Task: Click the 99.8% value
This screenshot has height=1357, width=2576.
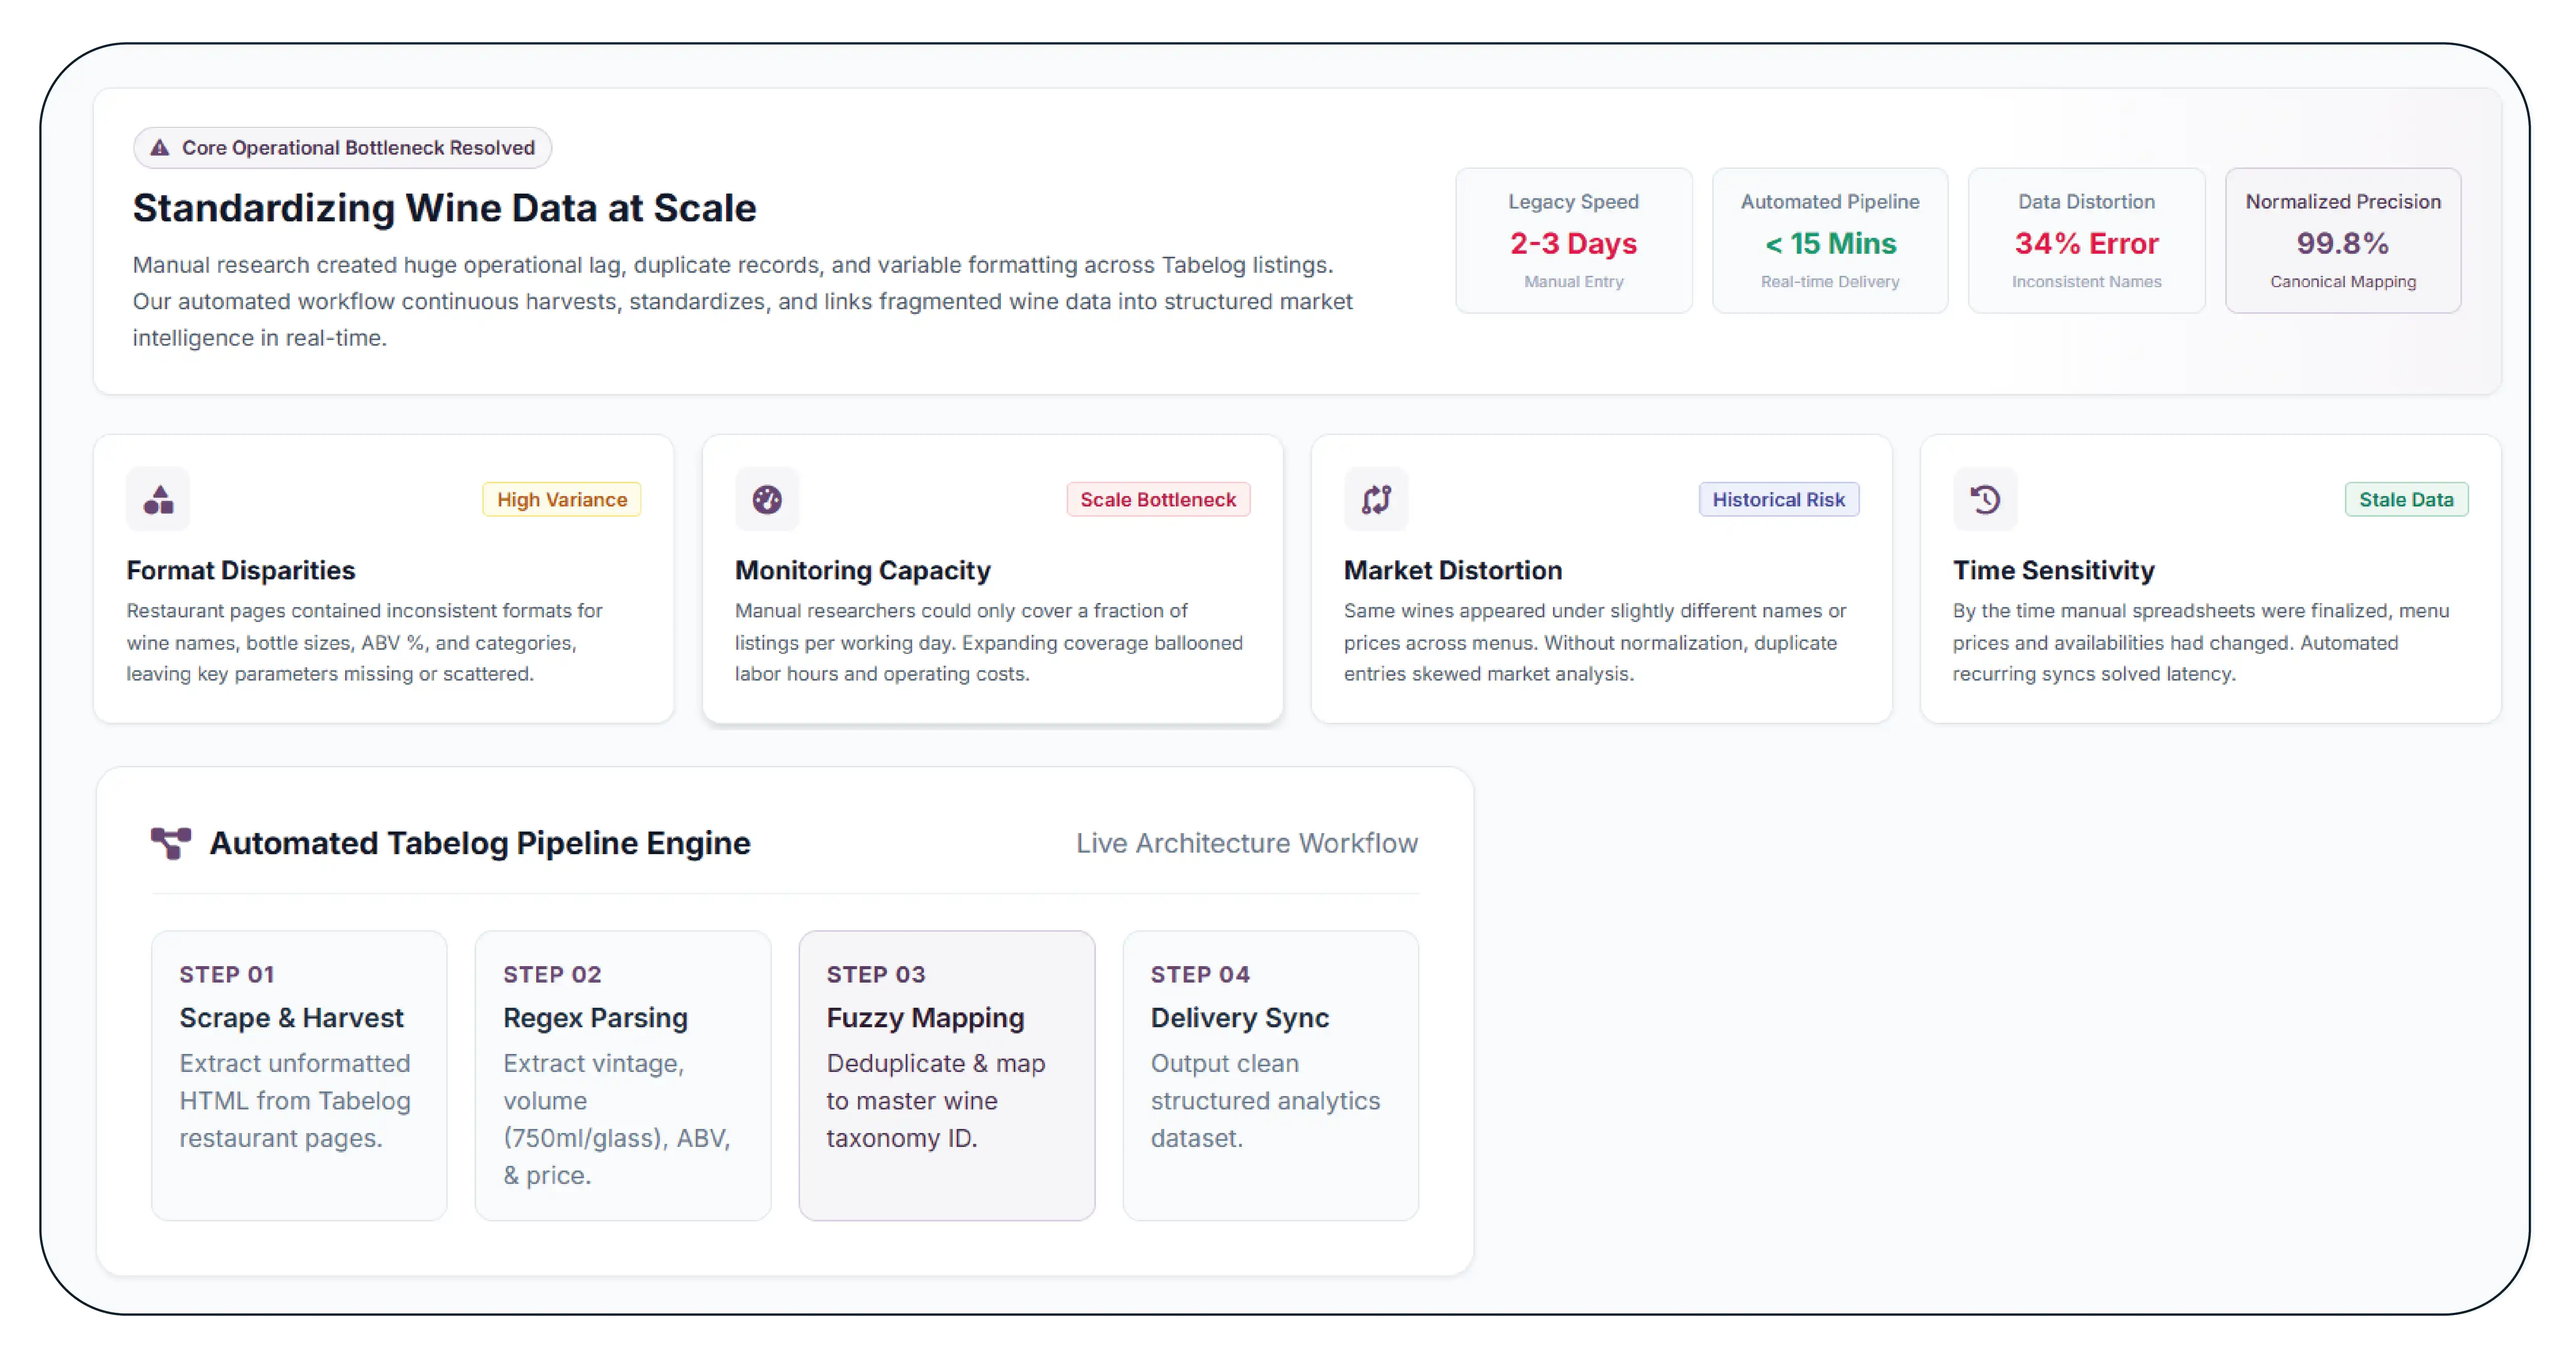Action: [2343, 243]
